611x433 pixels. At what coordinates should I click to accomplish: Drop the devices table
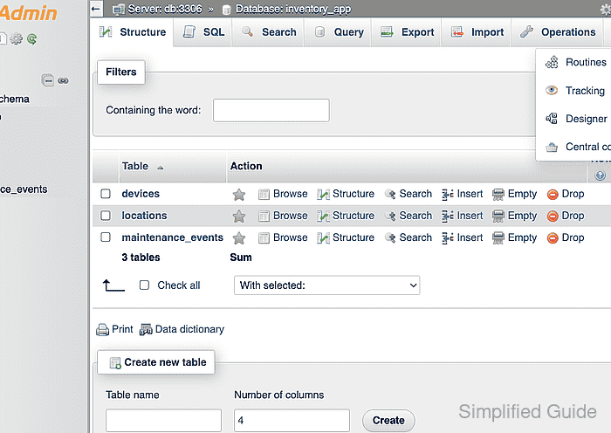coord(566,194)
